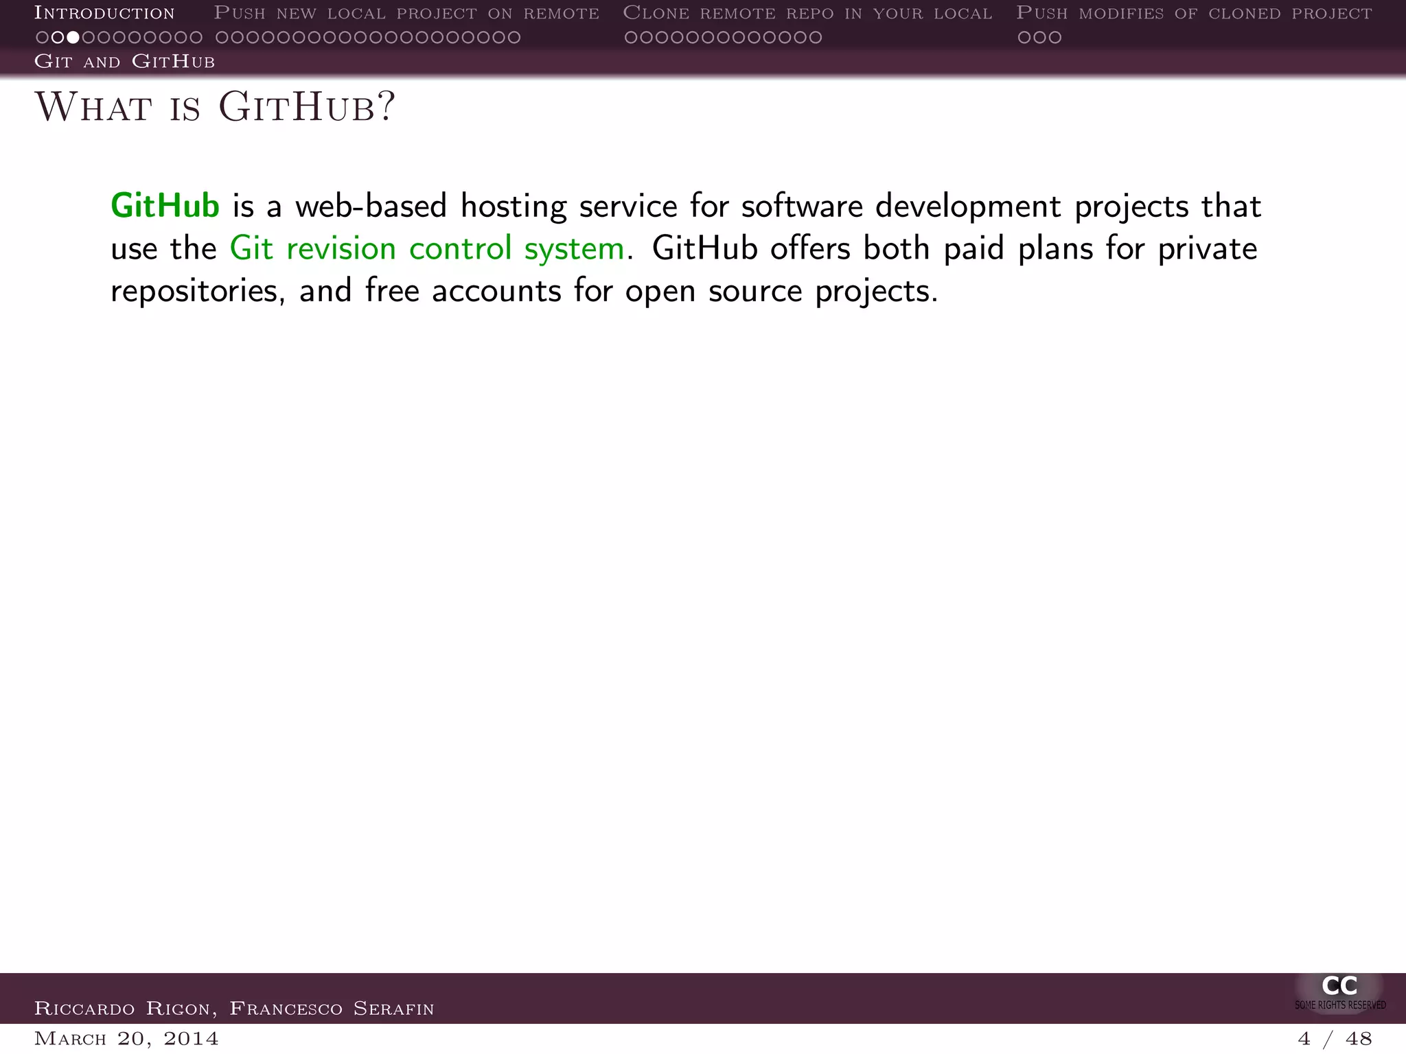
Task: Select the Git and GitHub subsection label
Action: (x=124, y=62)
